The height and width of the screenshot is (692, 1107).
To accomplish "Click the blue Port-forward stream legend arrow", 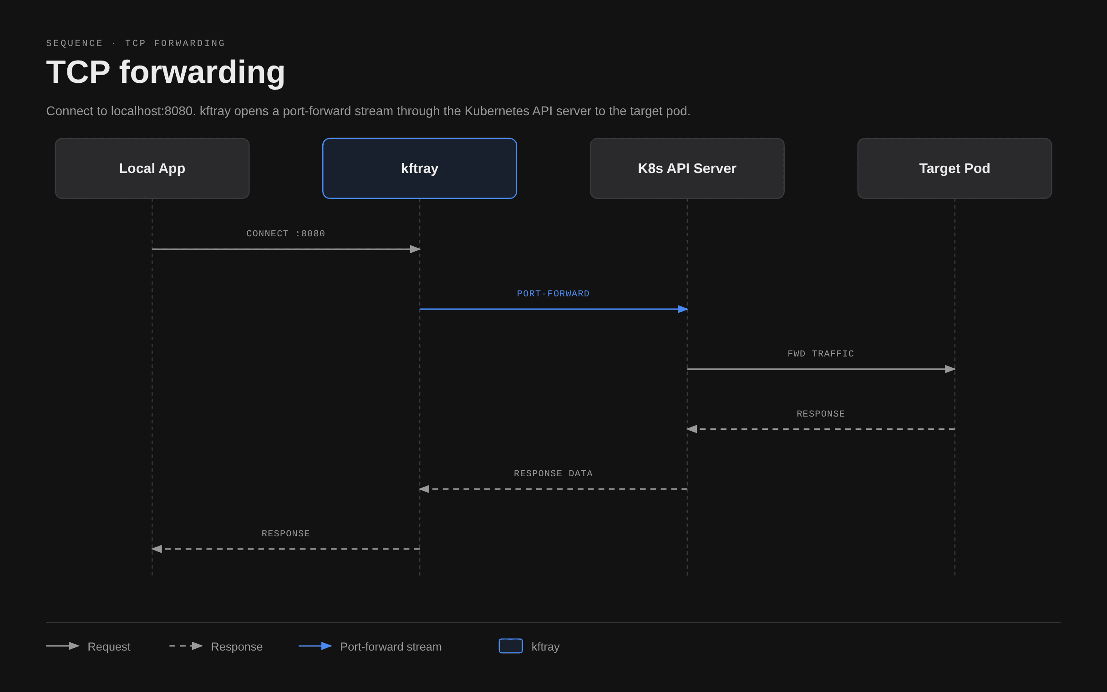I will pyautogui.click(x=315, y=646).
